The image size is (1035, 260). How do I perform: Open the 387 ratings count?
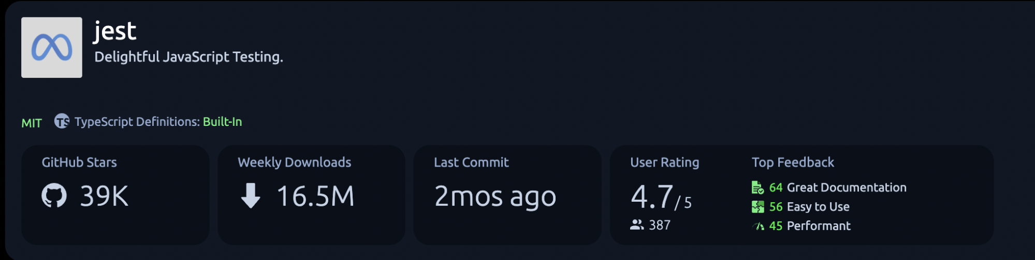point(660,225)
